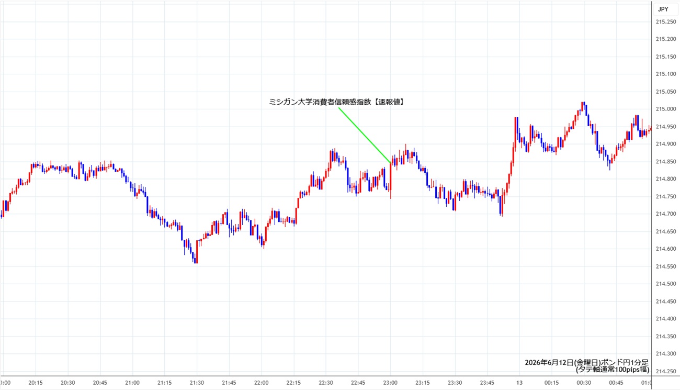This screenshot has height=390, width=680.
Task: Select the 214.550 price axis label
Action: pos(666,266)
